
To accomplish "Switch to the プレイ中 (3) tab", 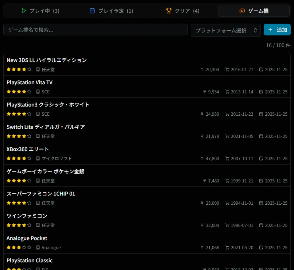I will tap(40, 11).
